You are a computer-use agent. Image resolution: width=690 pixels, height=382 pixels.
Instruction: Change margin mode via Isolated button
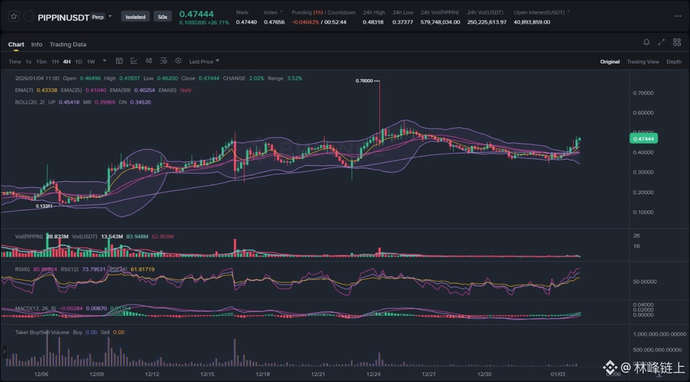click(x=135, y=17)
